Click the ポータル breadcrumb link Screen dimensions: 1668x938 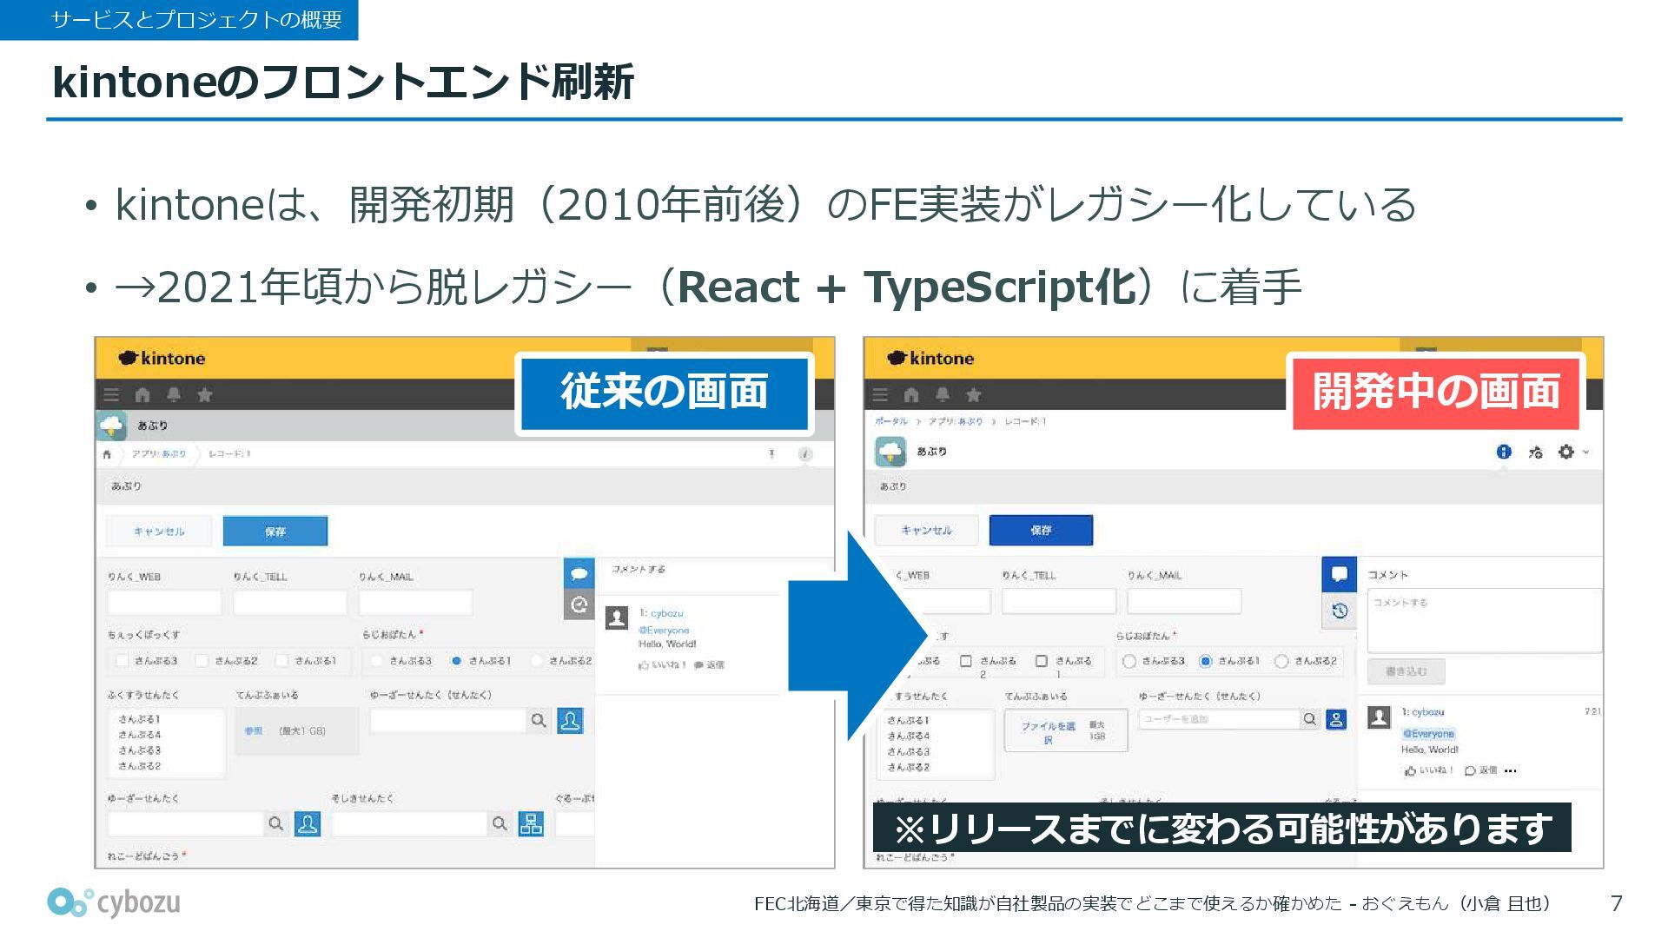(890, 421)
